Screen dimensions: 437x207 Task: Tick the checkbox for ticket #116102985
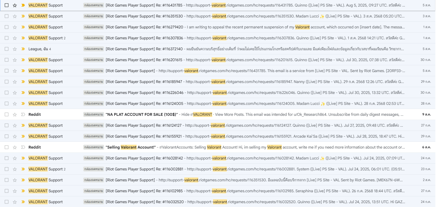(x=7, y=191)
